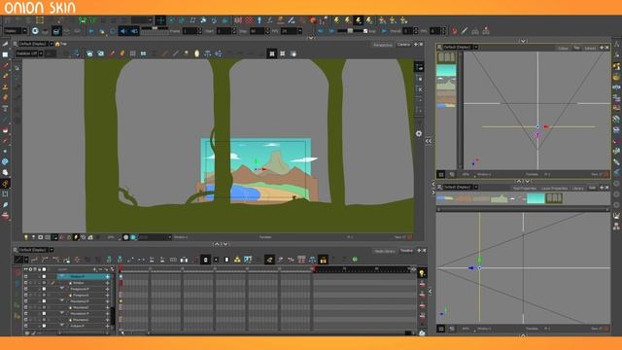The image size is (622, 350).
Task: Switch to the Node Library tab
Action: [x=385, y=251]
